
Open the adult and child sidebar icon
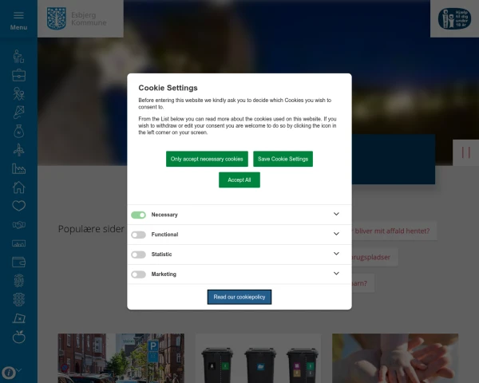click(x=18, y=94)
